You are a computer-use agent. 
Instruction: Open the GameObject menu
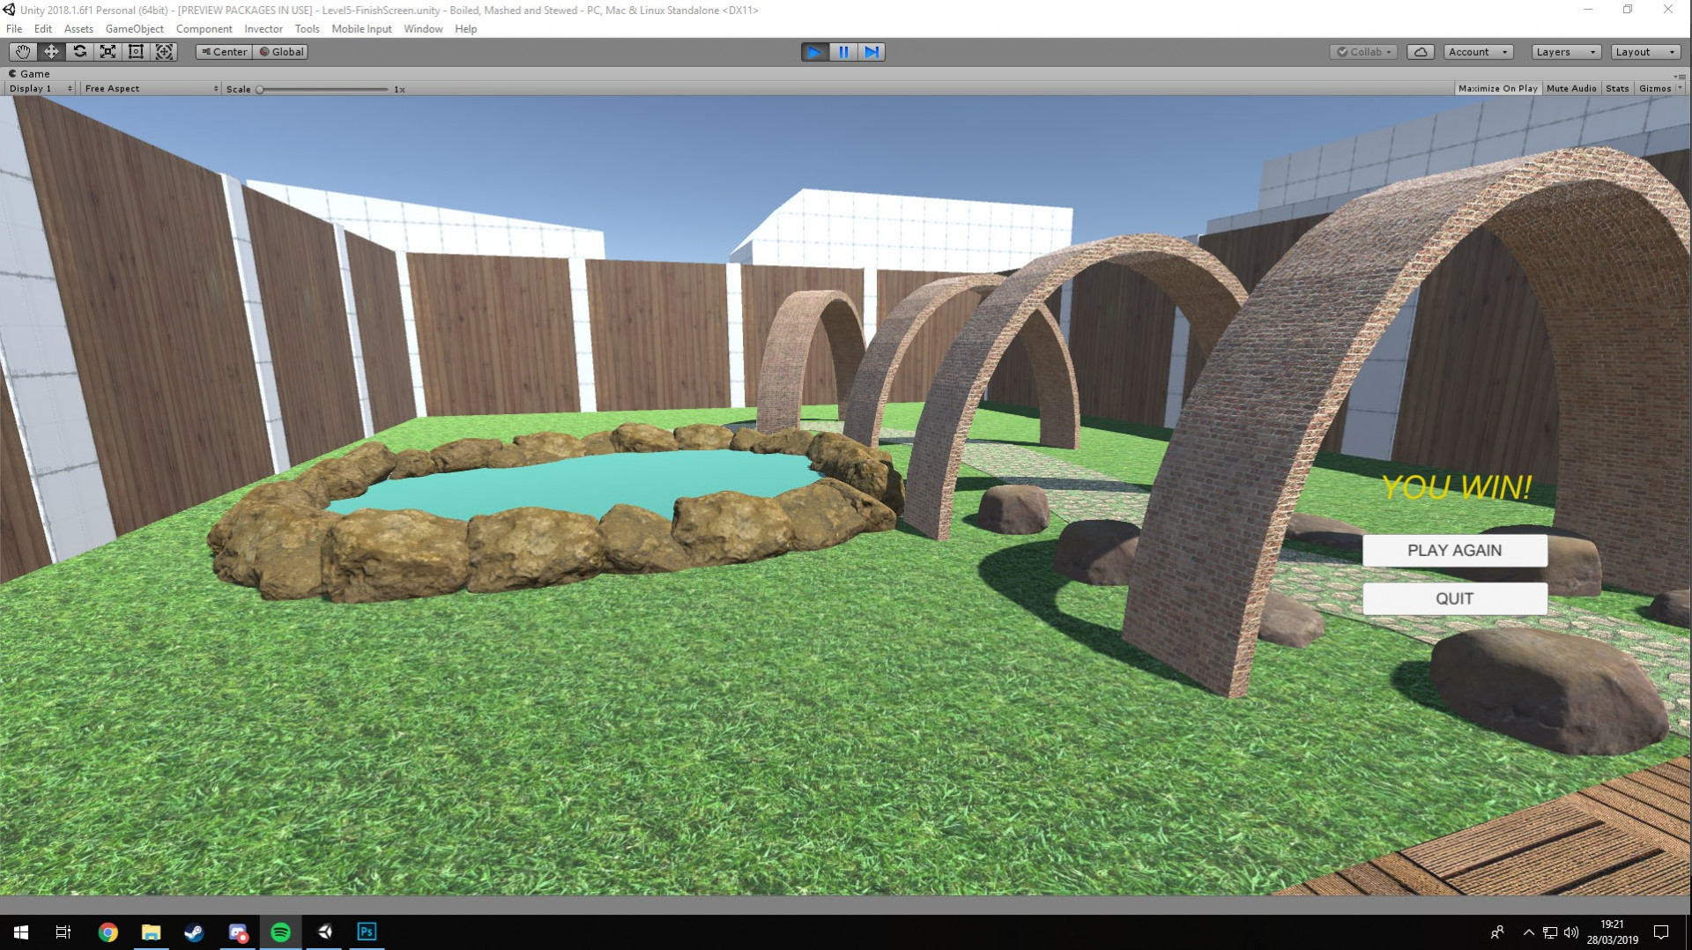point(134,29)
